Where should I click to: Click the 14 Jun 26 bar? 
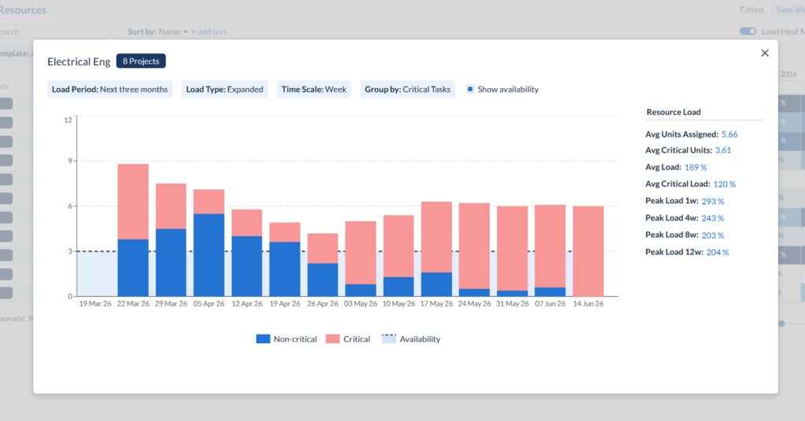(x=588, y=251)
